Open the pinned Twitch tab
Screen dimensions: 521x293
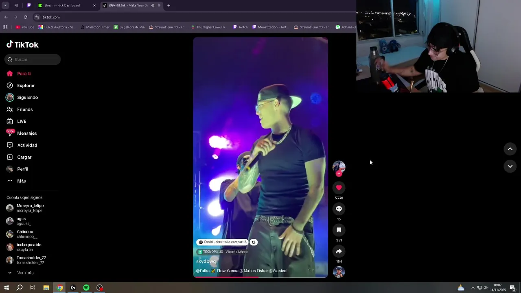pyautogui.click(x=29, y=5)
